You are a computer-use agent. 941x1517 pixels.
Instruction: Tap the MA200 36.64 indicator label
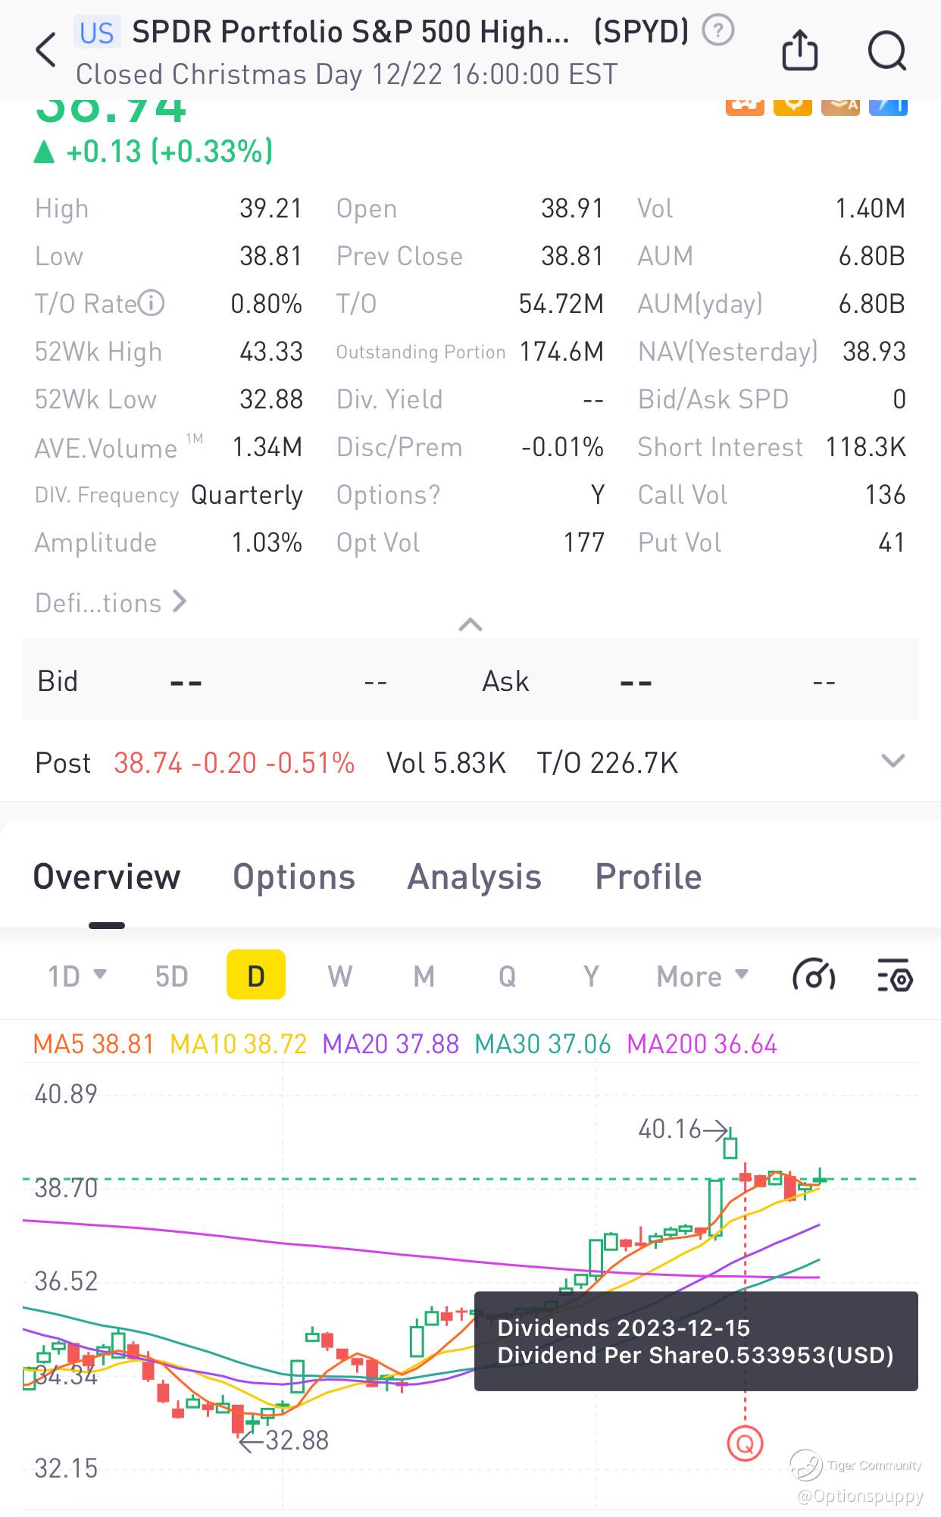702,1044
